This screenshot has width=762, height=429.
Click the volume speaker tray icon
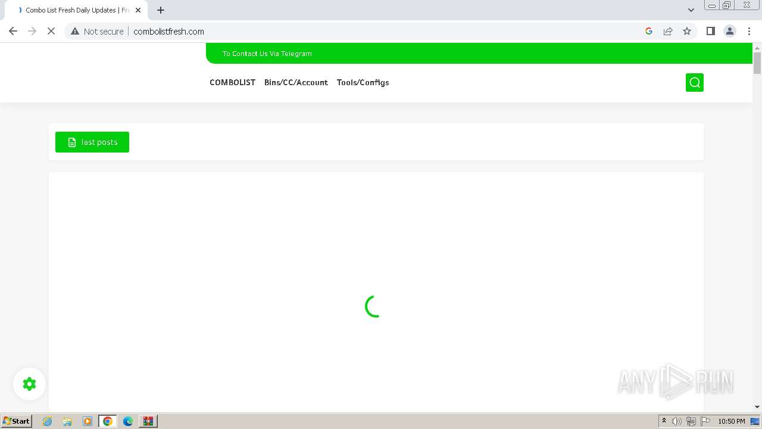click(x=677, y=421)
